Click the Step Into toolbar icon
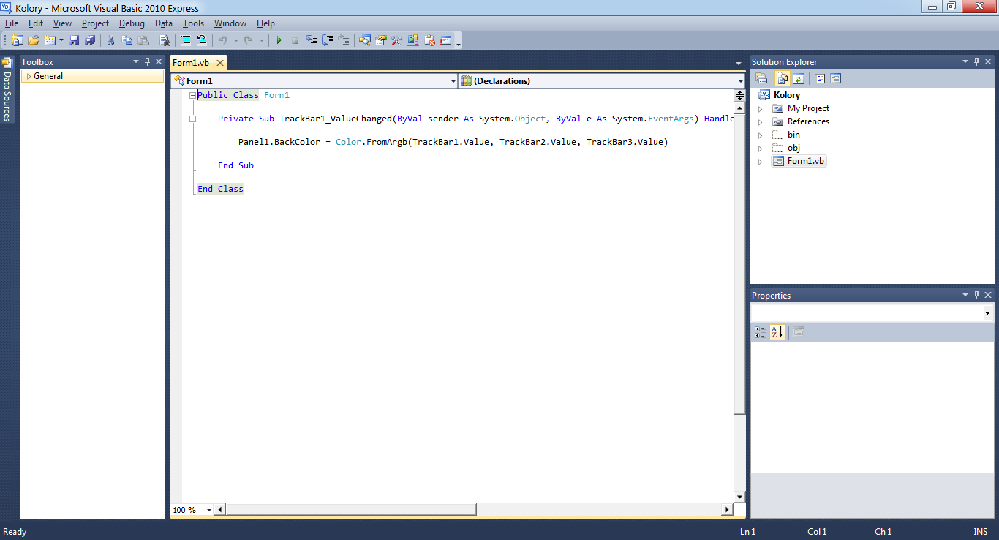This screenshot has width=999, height=540. coord(311,40)
